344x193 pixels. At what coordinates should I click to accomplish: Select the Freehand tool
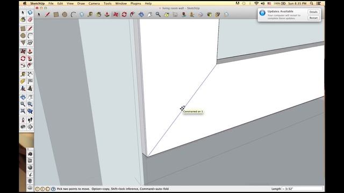tap(30, 43)
